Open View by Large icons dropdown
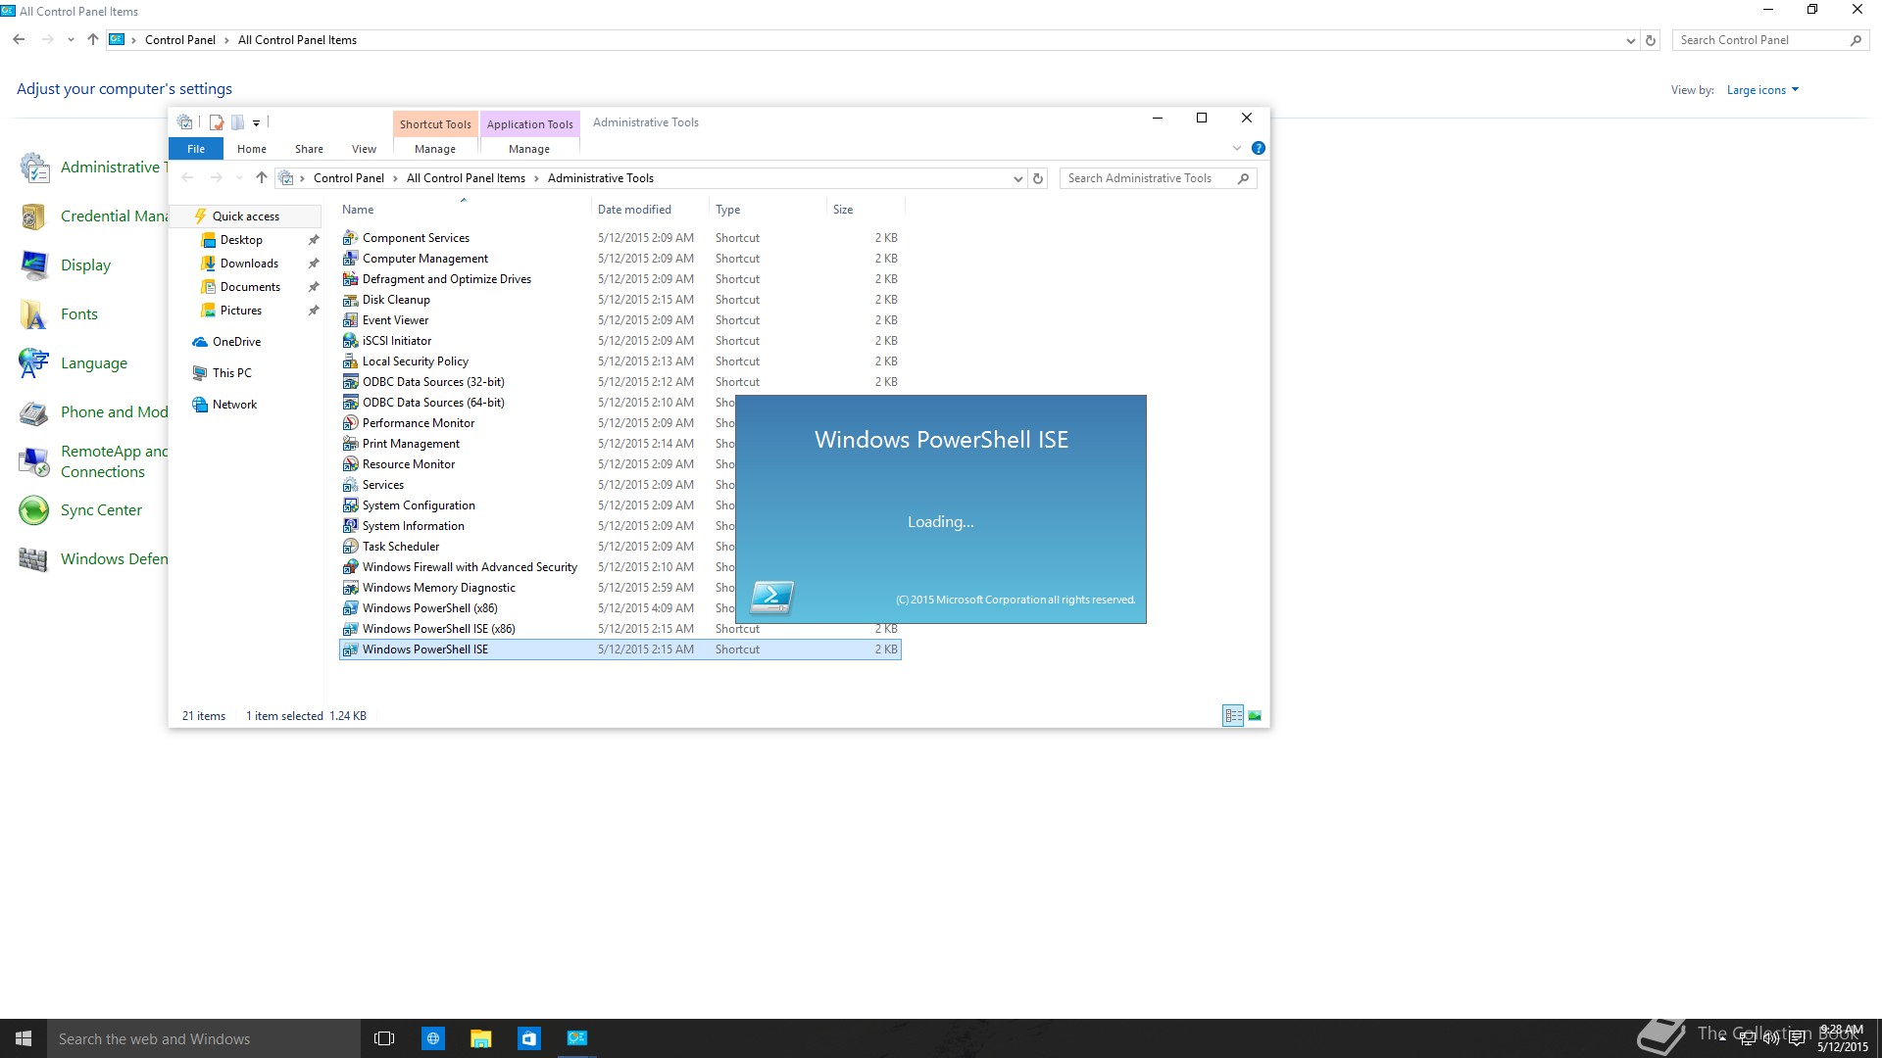This screenshot has height=1058, width=1882. coord(1762,90)
